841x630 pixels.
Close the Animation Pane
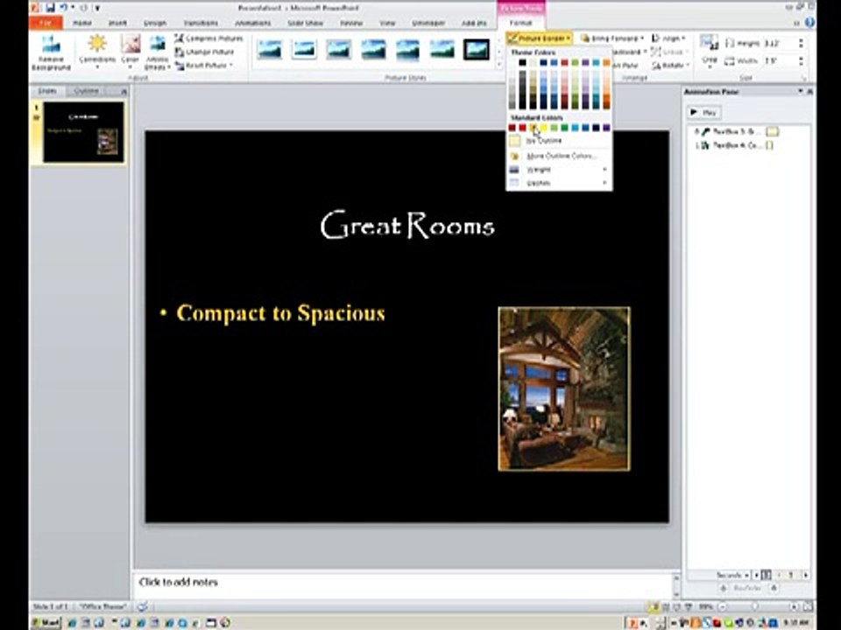pyautogui.click(x=809, y=92)
